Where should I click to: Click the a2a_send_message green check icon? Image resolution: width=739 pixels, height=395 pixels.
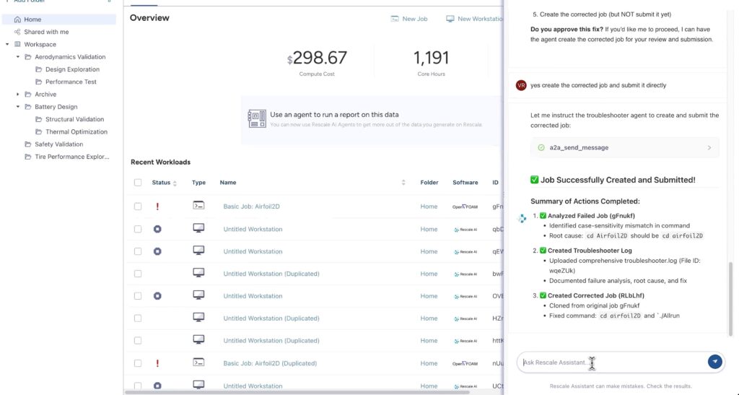click(541, 147)
